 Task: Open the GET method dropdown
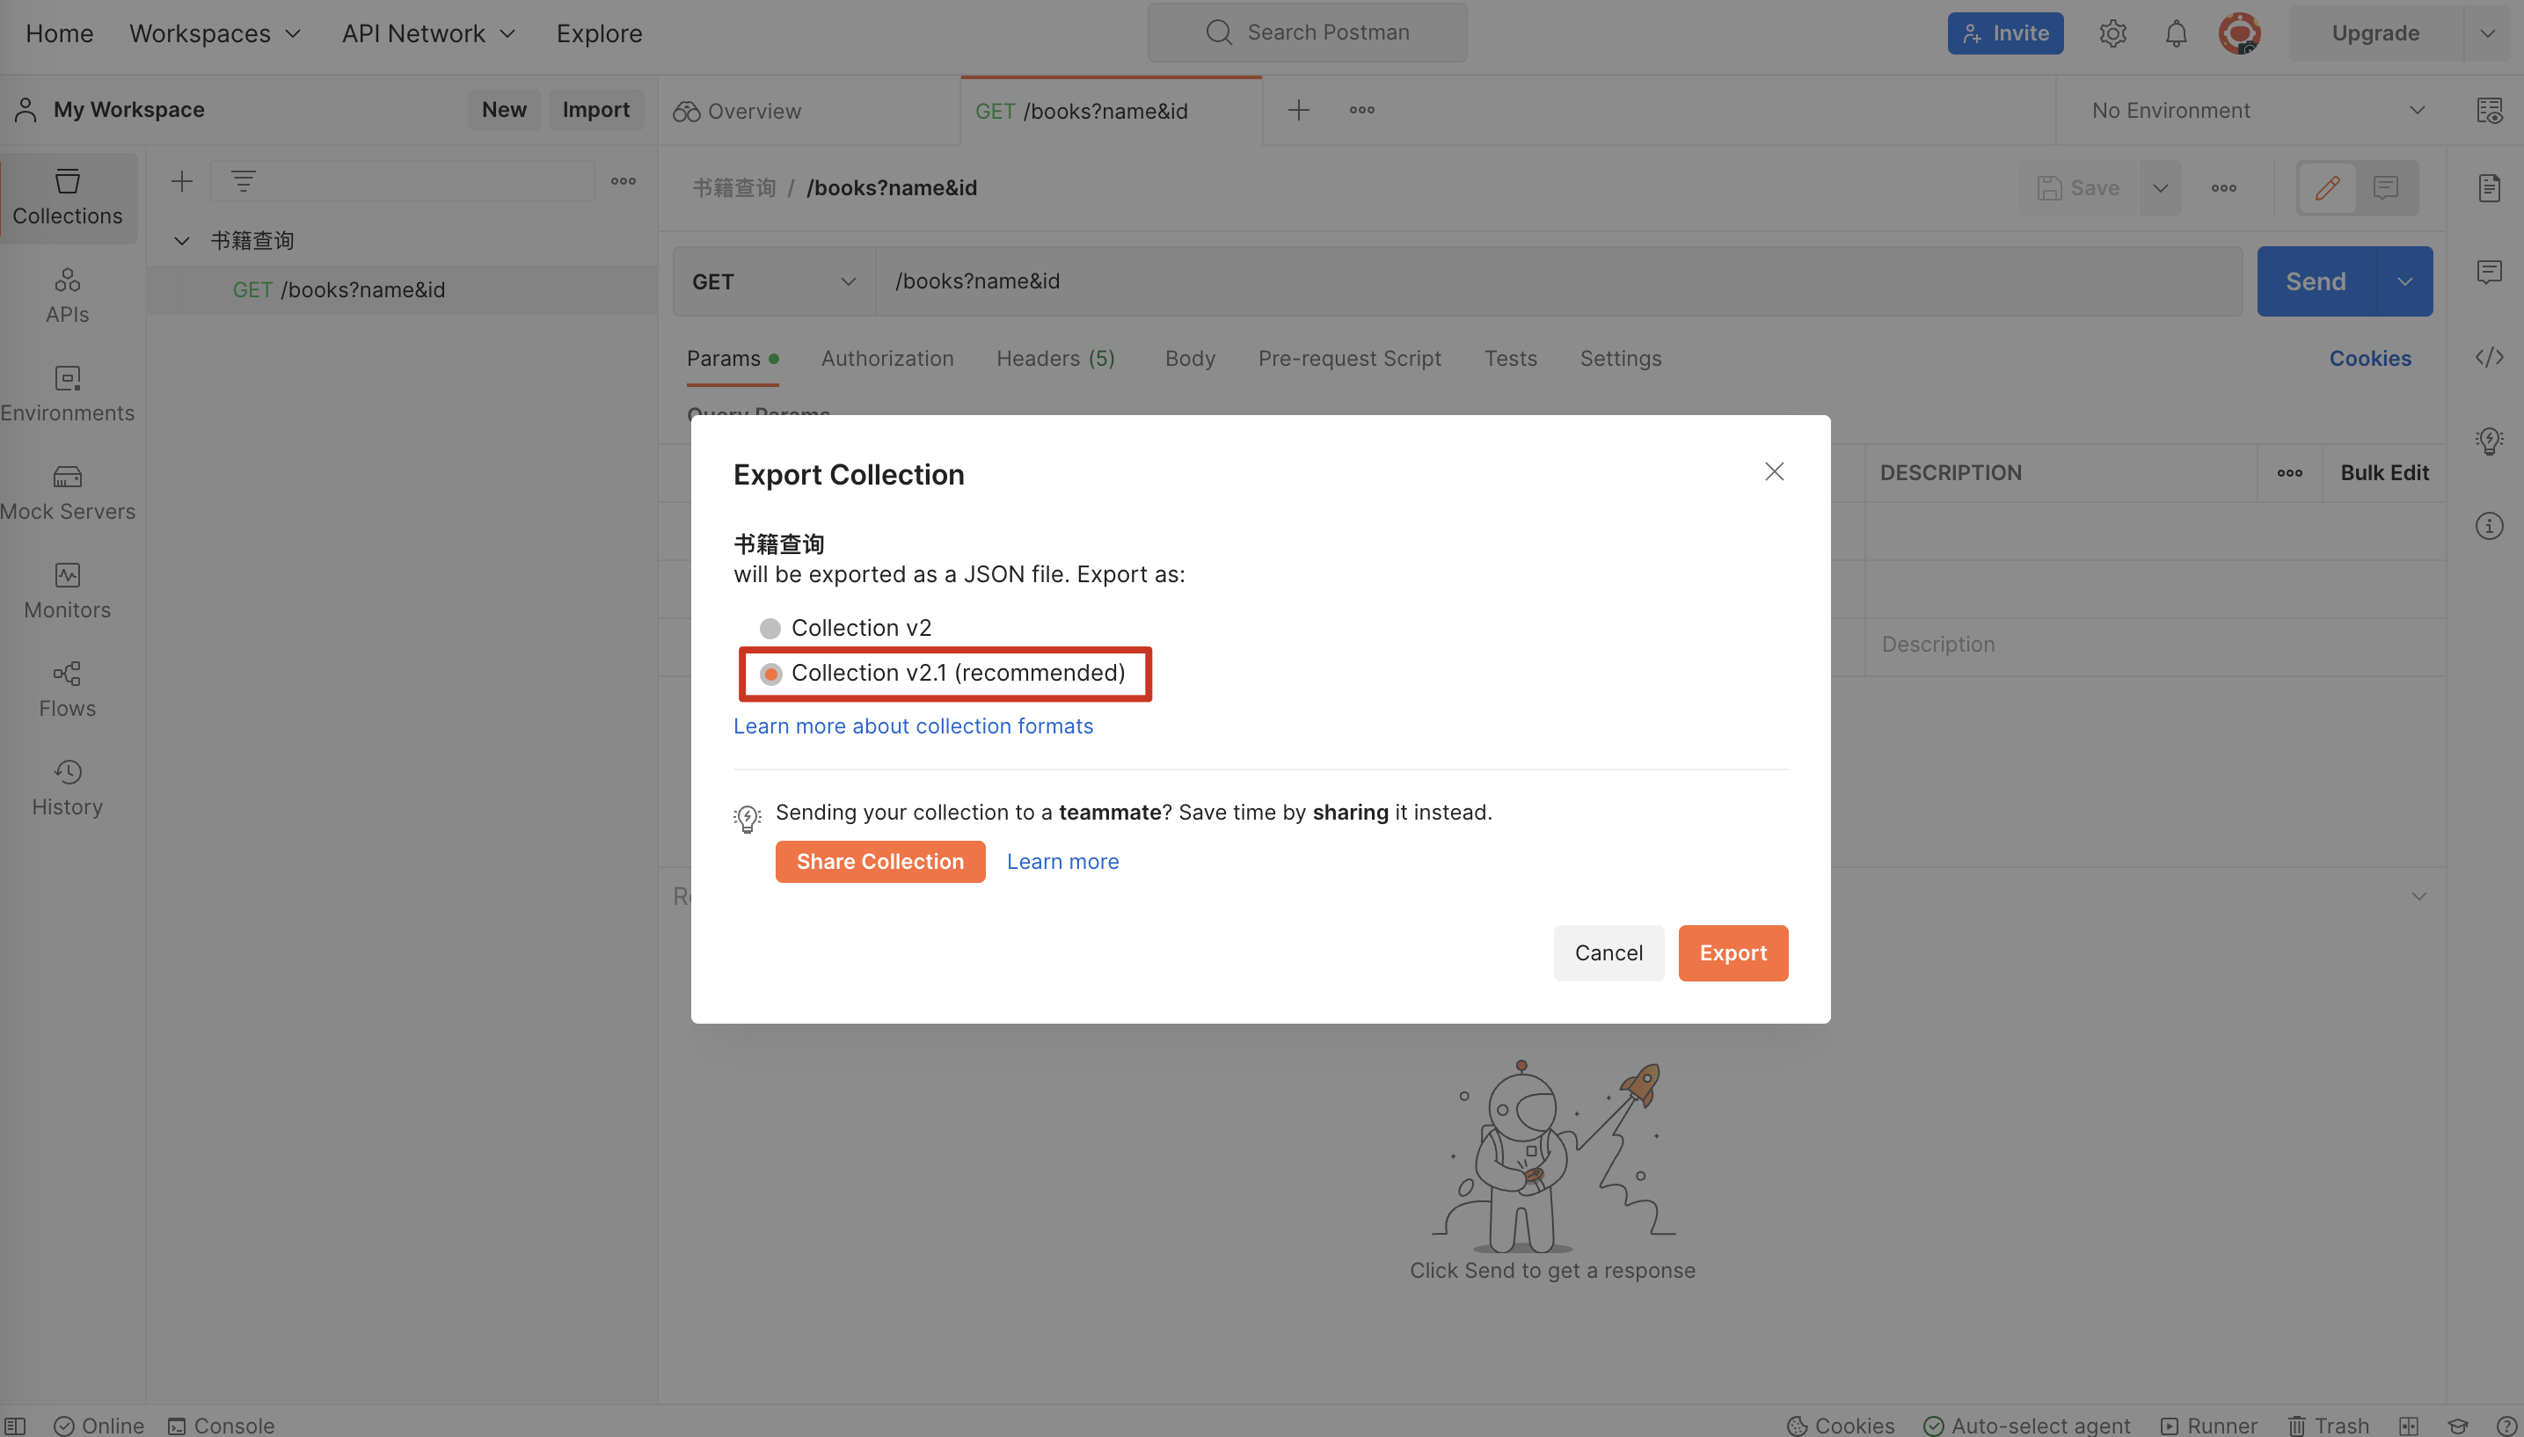(771, 281)
